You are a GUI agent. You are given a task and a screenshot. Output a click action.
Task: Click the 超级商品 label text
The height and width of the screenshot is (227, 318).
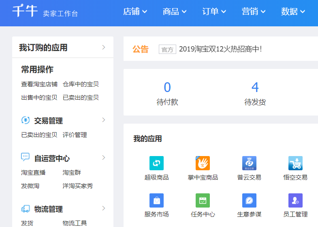point(156,178)
